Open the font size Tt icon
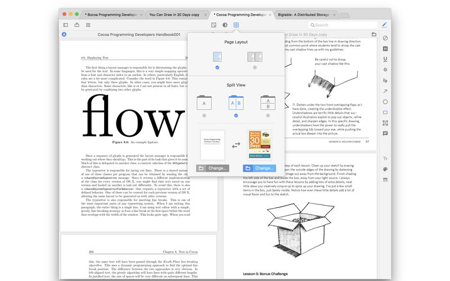The height and width of the screenshot is (281, 450). click(385, 158)
